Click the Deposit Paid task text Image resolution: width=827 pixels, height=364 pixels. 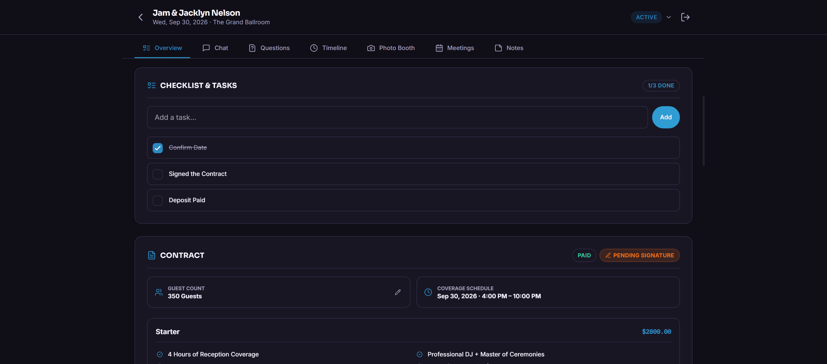(187, 200)
